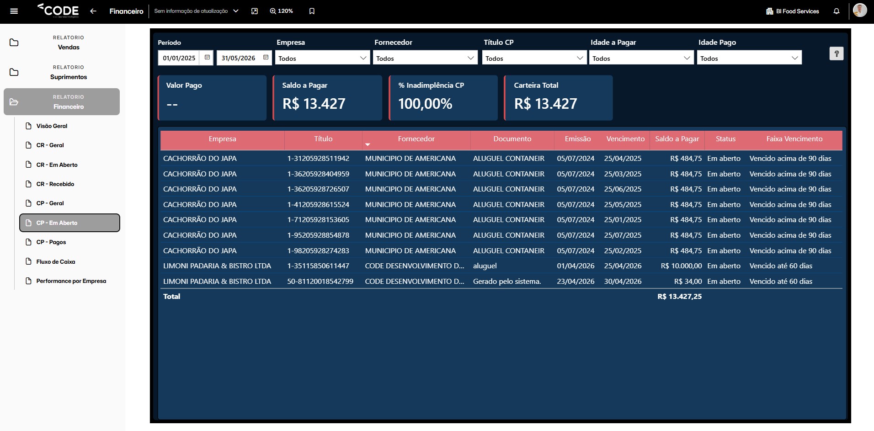Click the Saldo a Pagar KPI card
Viewport: 874px width, 431px height.
pyautogui.click(x=327, y=98)
